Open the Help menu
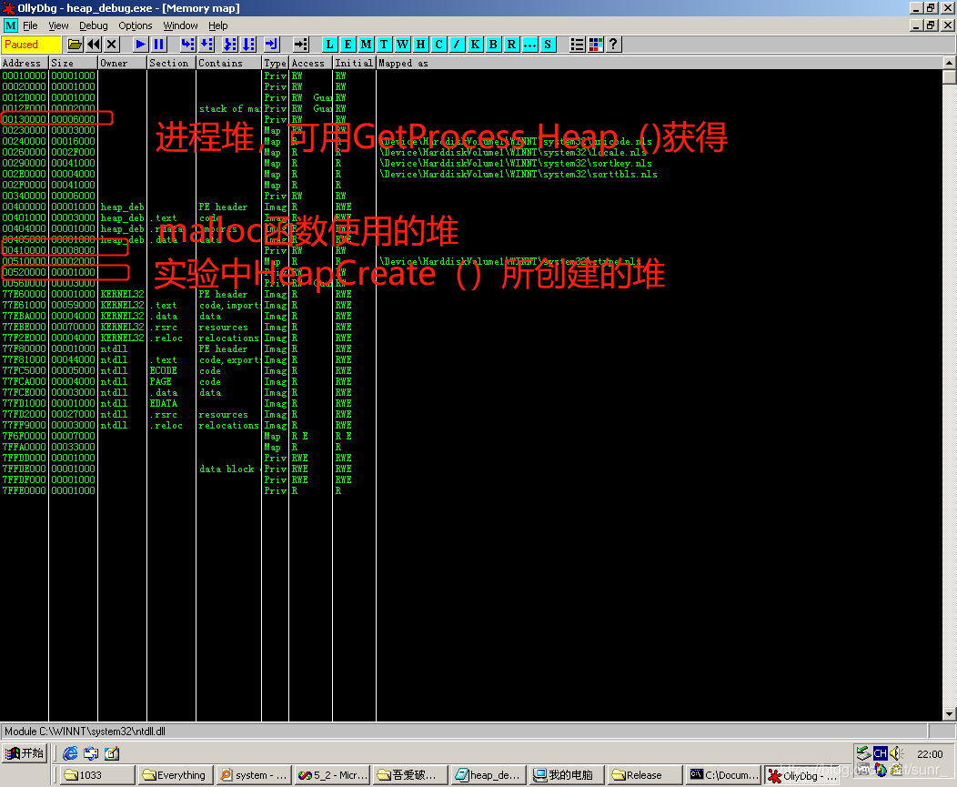Image resolution: width=957 pixels, height=787 pixels. 218,25
